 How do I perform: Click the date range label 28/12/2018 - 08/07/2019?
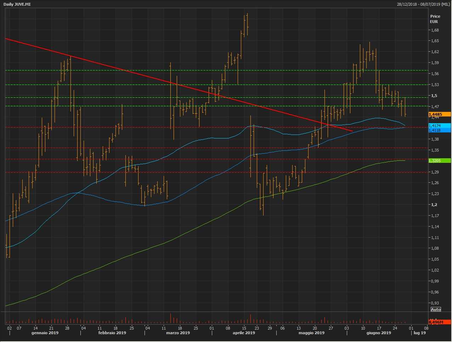(423, 4)
